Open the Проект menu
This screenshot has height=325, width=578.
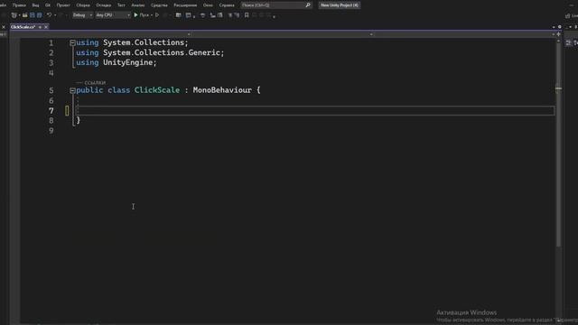63,5
